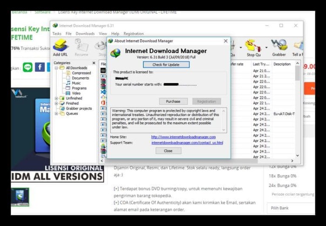Click the Eu-uk7.Disk-T description cell
This screenshot has height=226, width=326.
click(x=284, y=114)
